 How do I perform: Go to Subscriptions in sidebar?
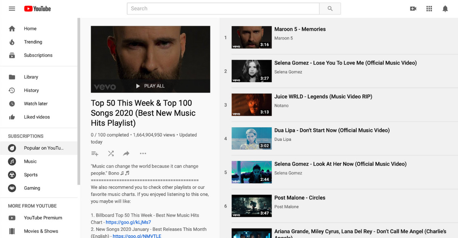[39, 55]
